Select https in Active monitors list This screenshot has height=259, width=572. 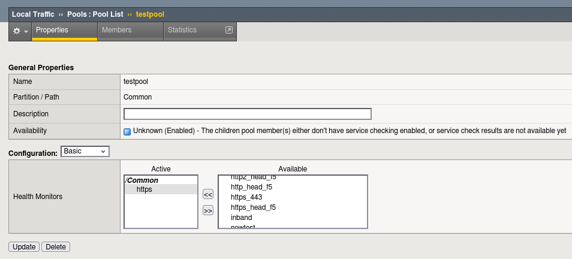pos(161,189)
